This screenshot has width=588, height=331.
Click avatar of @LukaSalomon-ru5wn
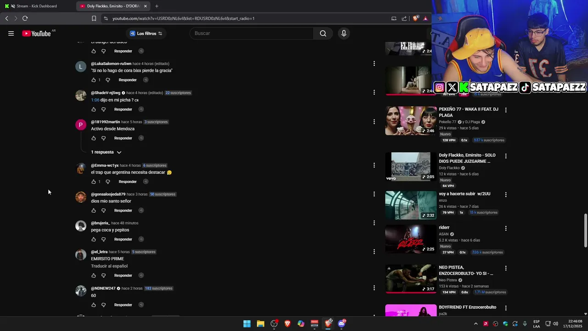81,67
